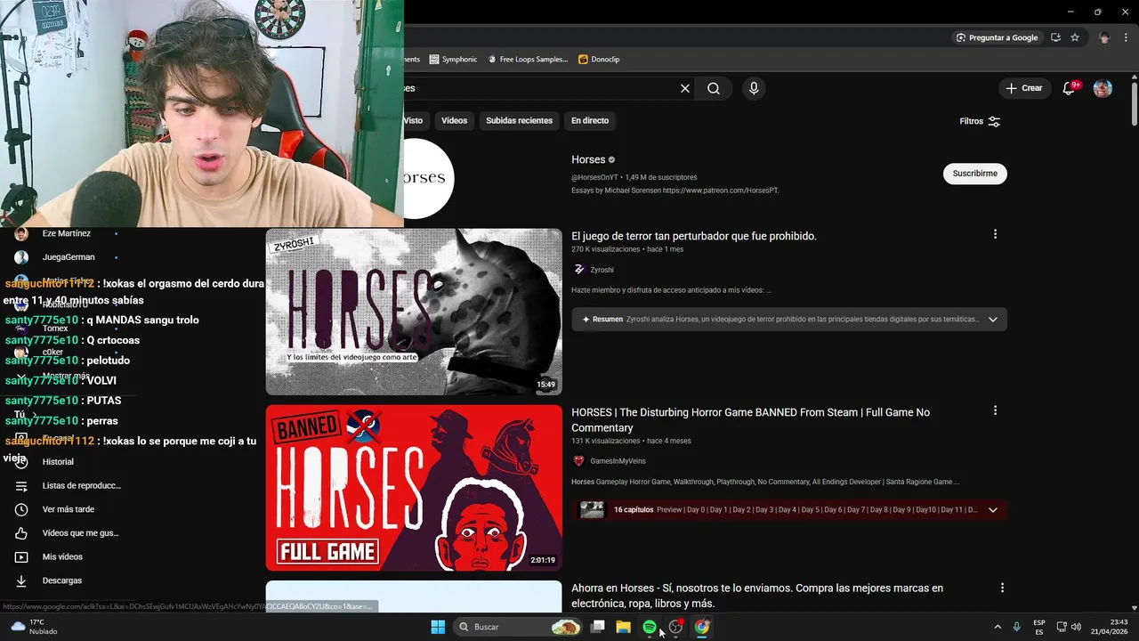Viewport: 1139px width, 641px height.
Task: Open the YouTube account avatar menu
Action: (x=1103, y=88)
